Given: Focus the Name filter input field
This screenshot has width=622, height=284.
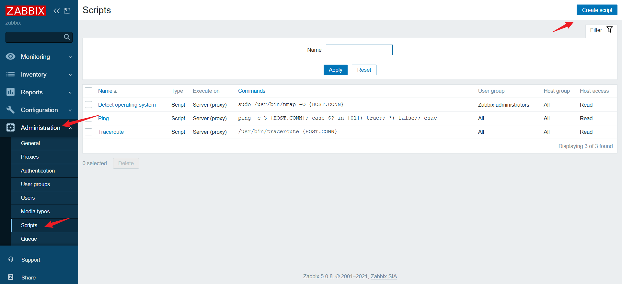Looking at the screenshot, I should [x=359, y=50].
